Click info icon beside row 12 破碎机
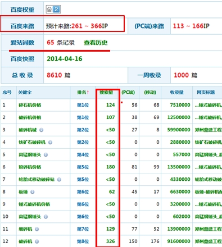 point(37,241)
